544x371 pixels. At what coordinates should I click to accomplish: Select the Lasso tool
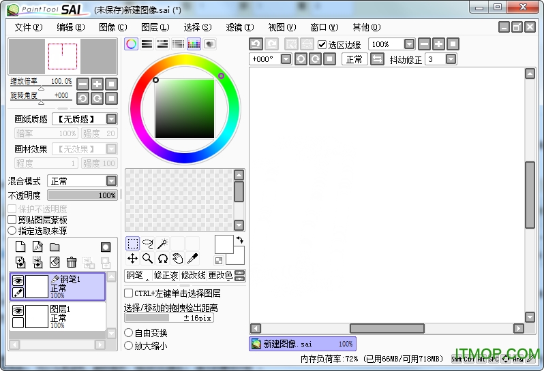148,243
